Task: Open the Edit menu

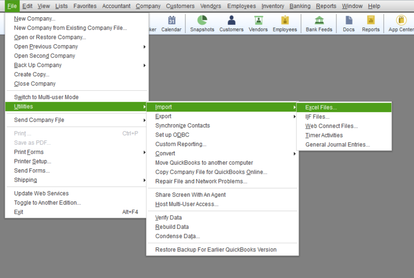Action: (27, 6)
